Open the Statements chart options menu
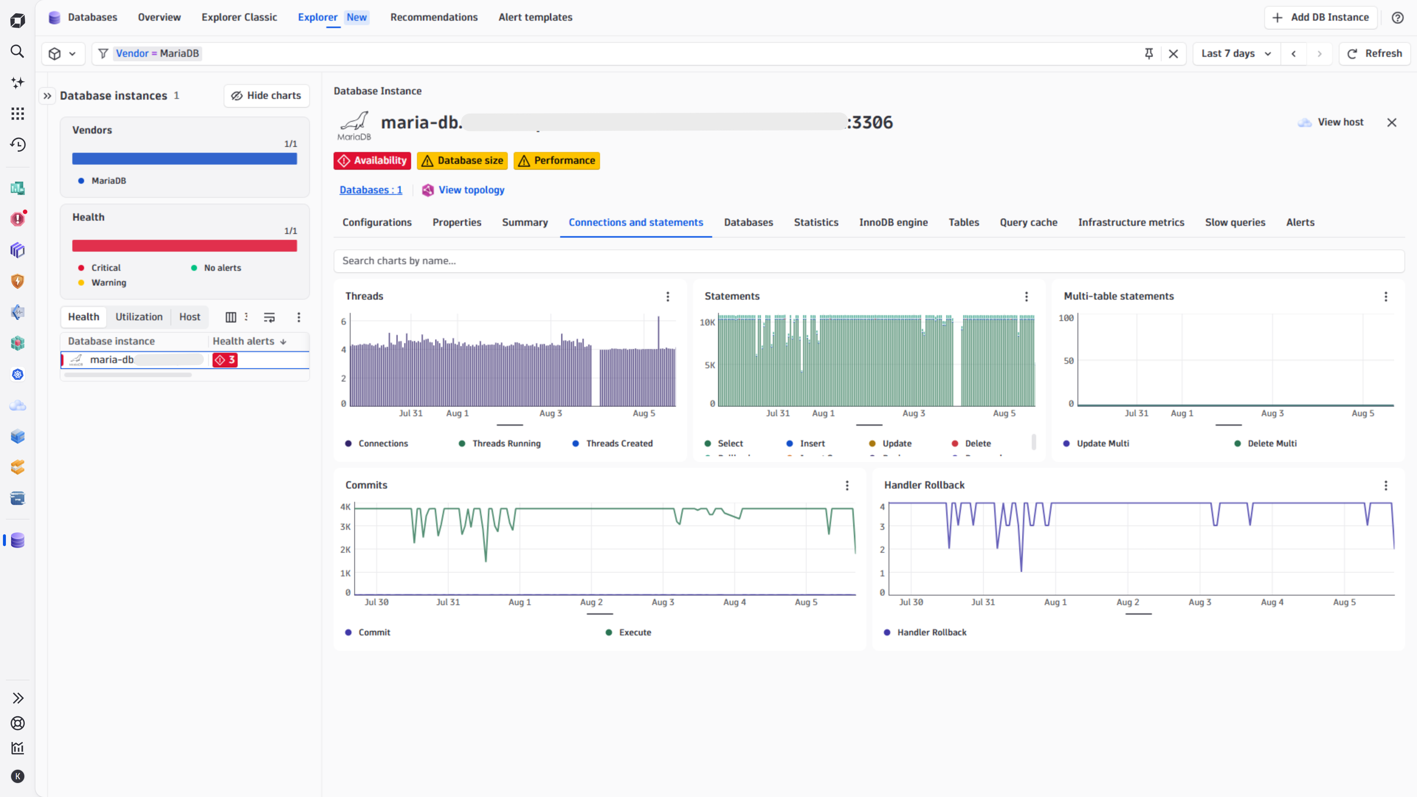 [1027, 296]
